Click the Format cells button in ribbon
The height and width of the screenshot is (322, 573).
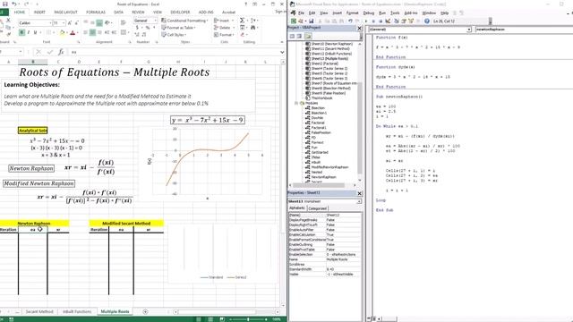(224, 35)
